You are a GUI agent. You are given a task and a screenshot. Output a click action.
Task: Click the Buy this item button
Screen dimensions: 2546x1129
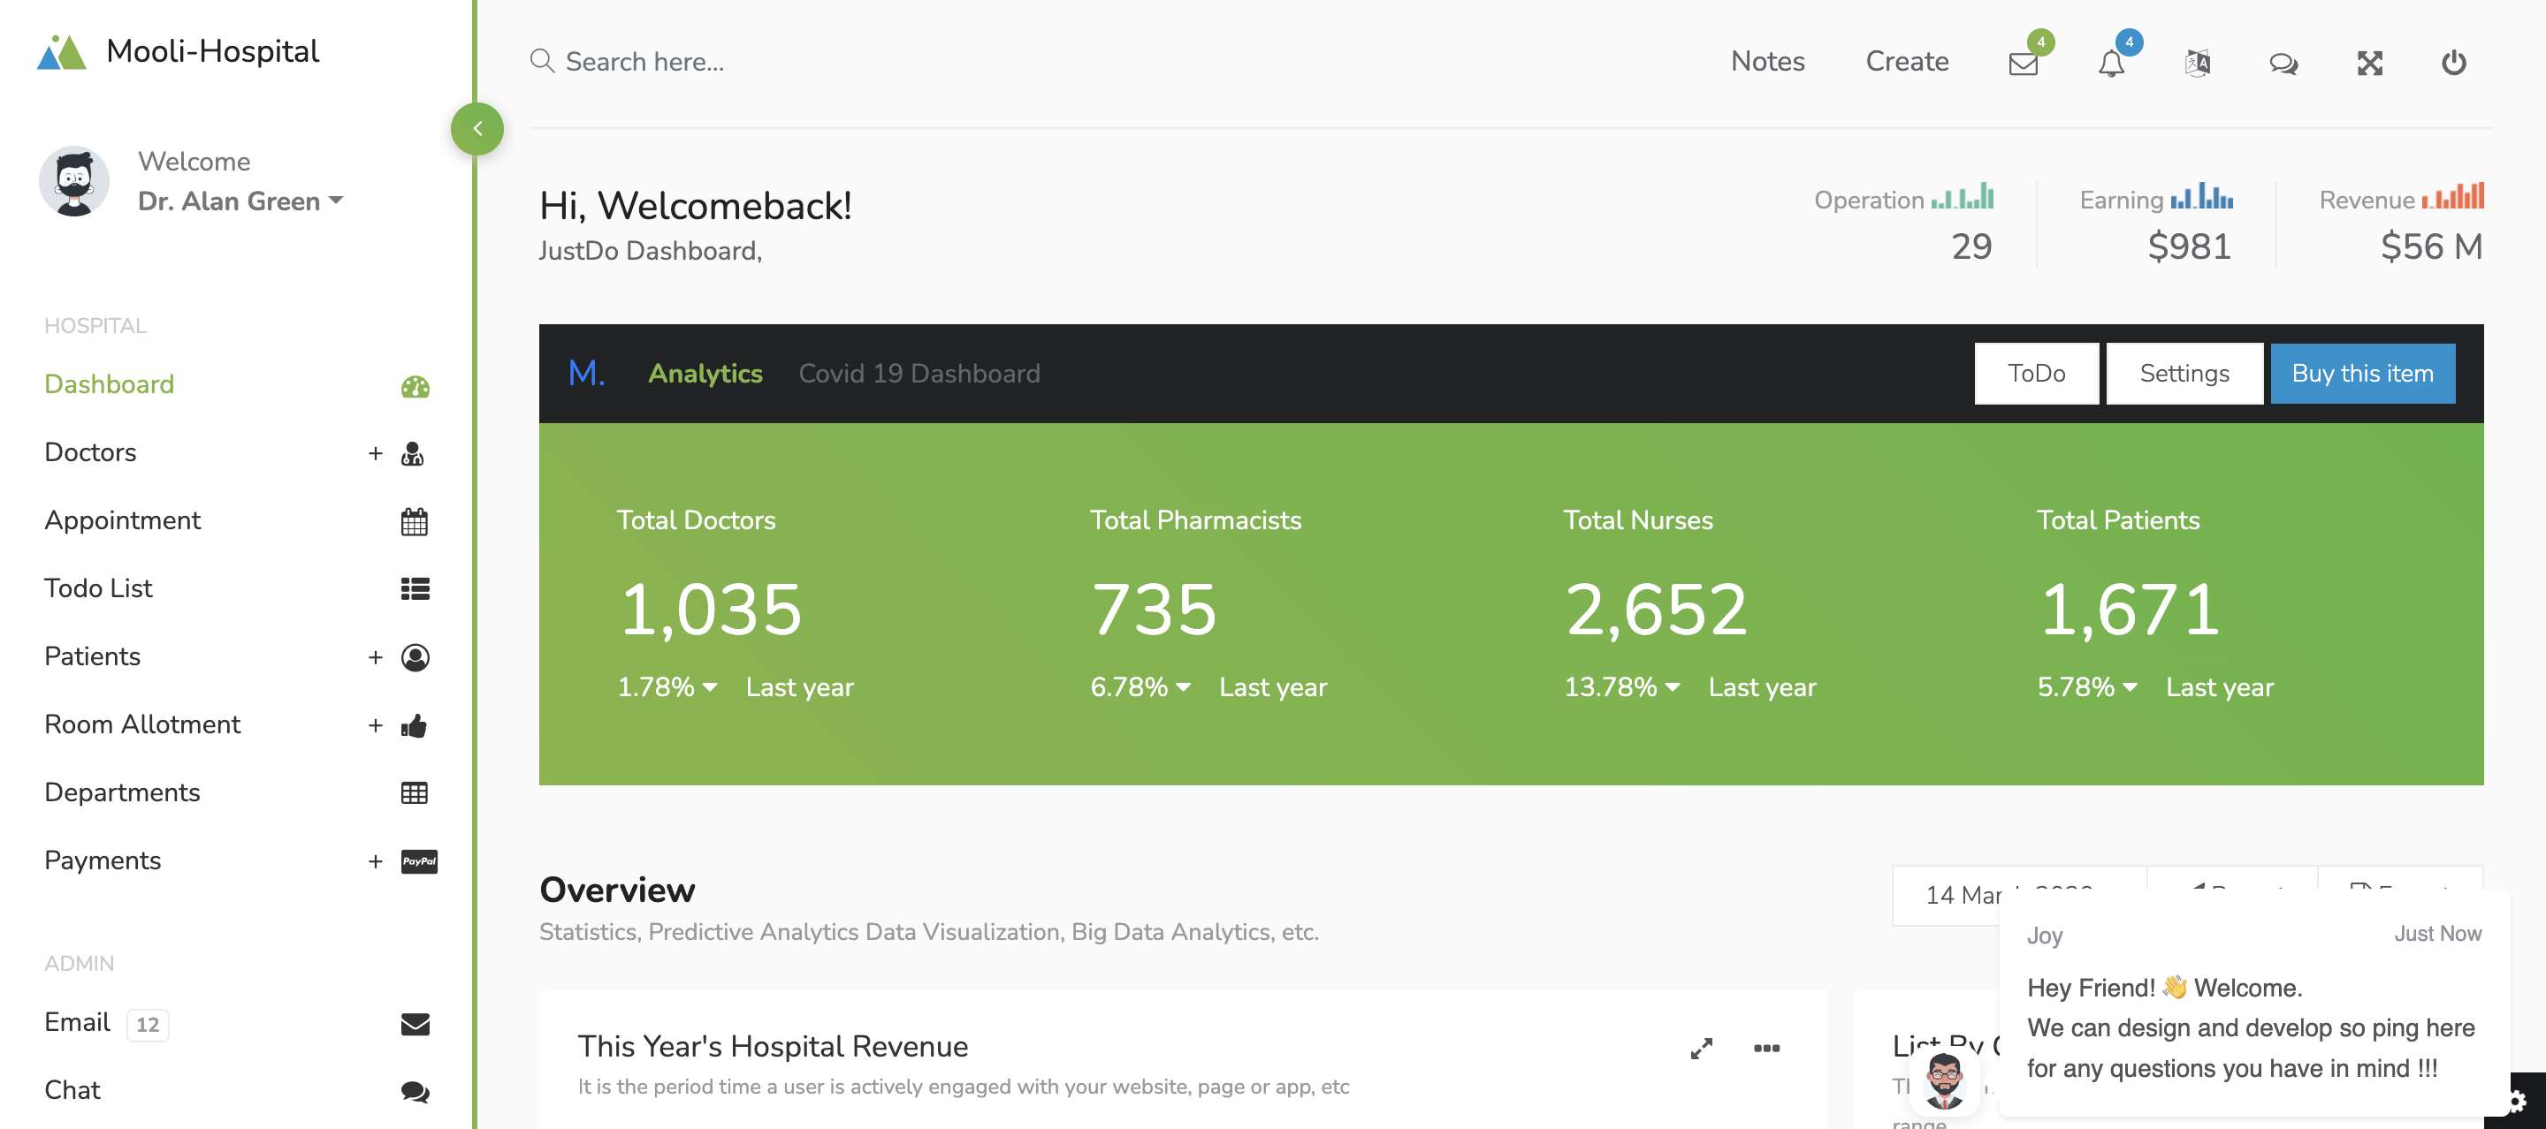coord(2361,374)
